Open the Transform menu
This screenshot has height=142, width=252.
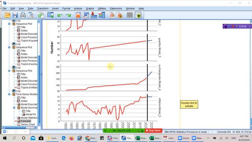coord(43,9)
